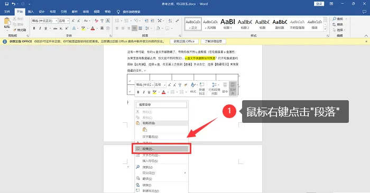Click the Undo arrow in quick access toolbar
This screenshot has height=193, width=370.
[14, 4]
